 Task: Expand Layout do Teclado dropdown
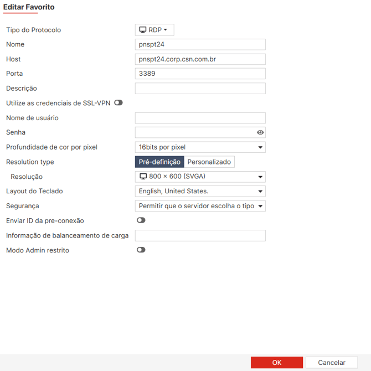pyautogui.click(x=200, y=191)
